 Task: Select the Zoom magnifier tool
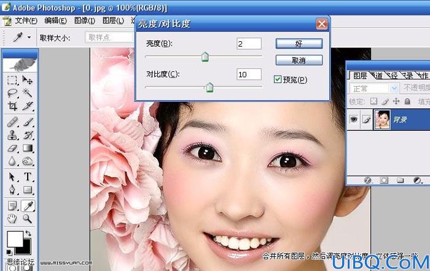(28, 219)
